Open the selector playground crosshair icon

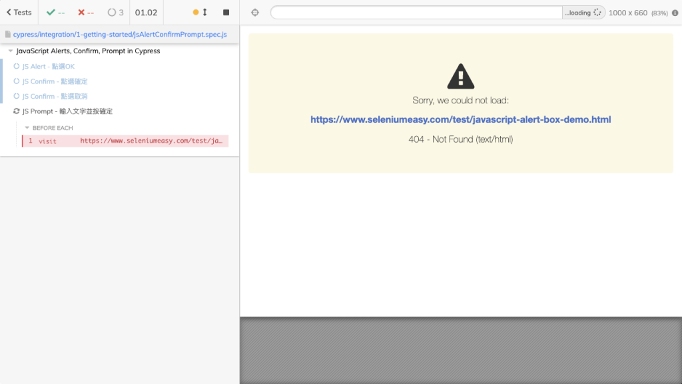point(255,13)
